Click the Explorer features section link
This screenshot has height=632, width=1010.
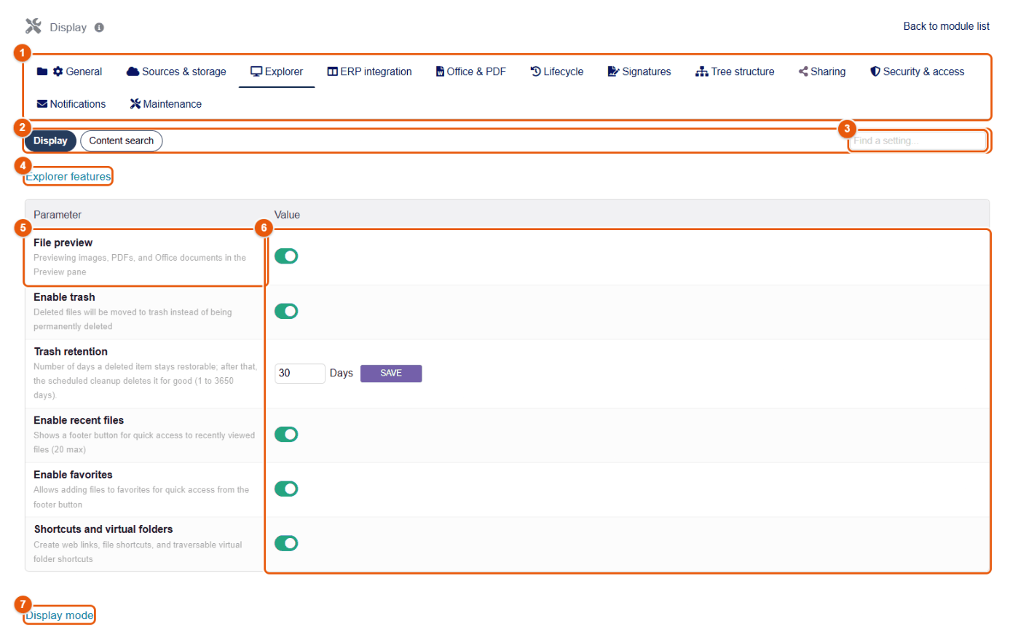pos(68,176)
